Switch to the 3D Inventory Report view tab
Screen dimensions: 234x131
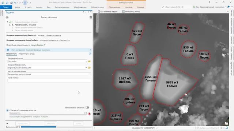pyautogui.click(x=108, y=12)
